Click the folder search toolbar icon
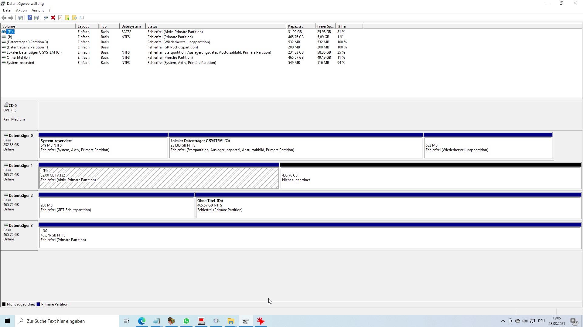Image resolution: width=583 pixels, height=327 pixels. [74, 18]
